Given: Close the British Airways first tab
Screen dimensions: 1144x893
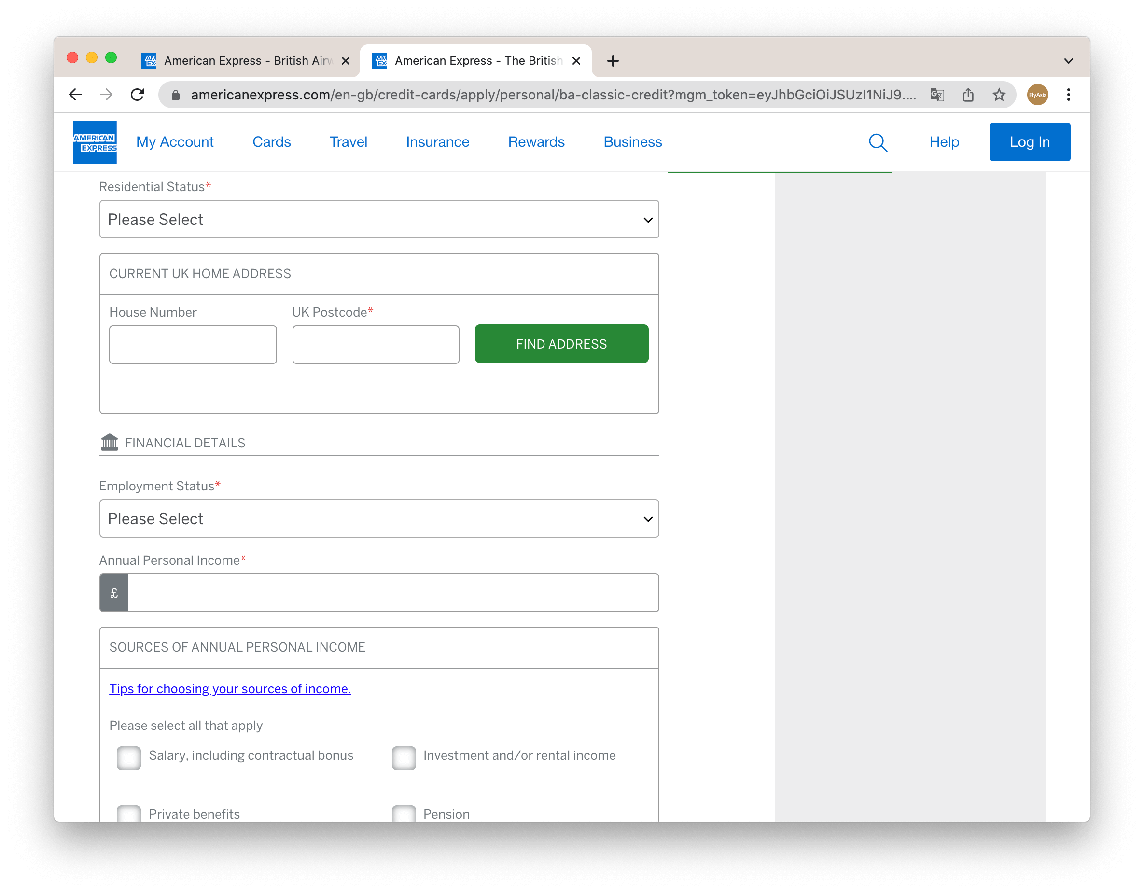Looking at the screenshot, I should click(x=346, y=61).
